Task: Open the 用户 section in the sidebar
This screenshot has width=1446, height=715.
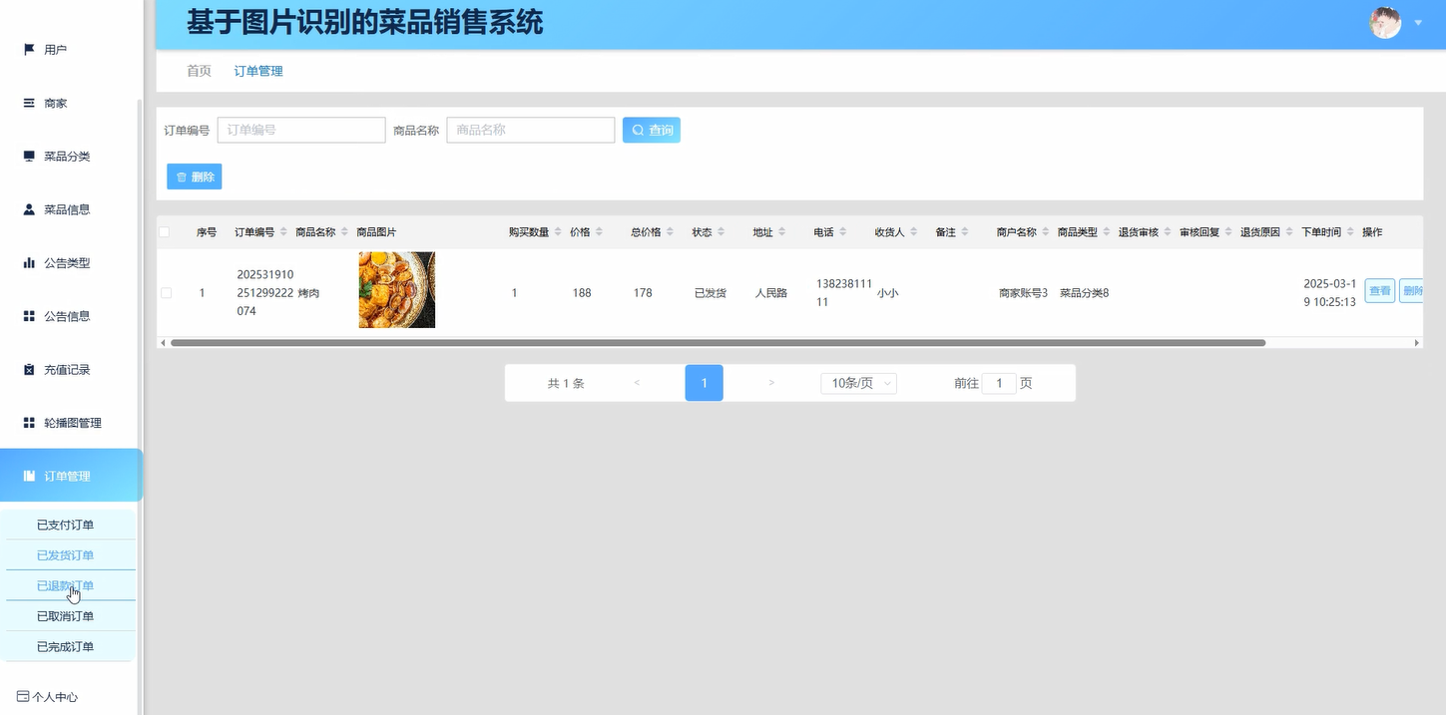Action: [48, 48]
